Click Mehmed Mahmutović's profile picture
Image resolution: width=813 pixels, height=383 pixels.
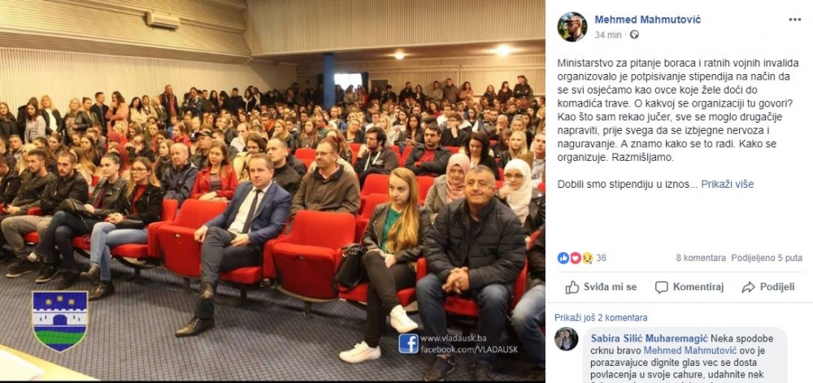click(x=572, y=27)
